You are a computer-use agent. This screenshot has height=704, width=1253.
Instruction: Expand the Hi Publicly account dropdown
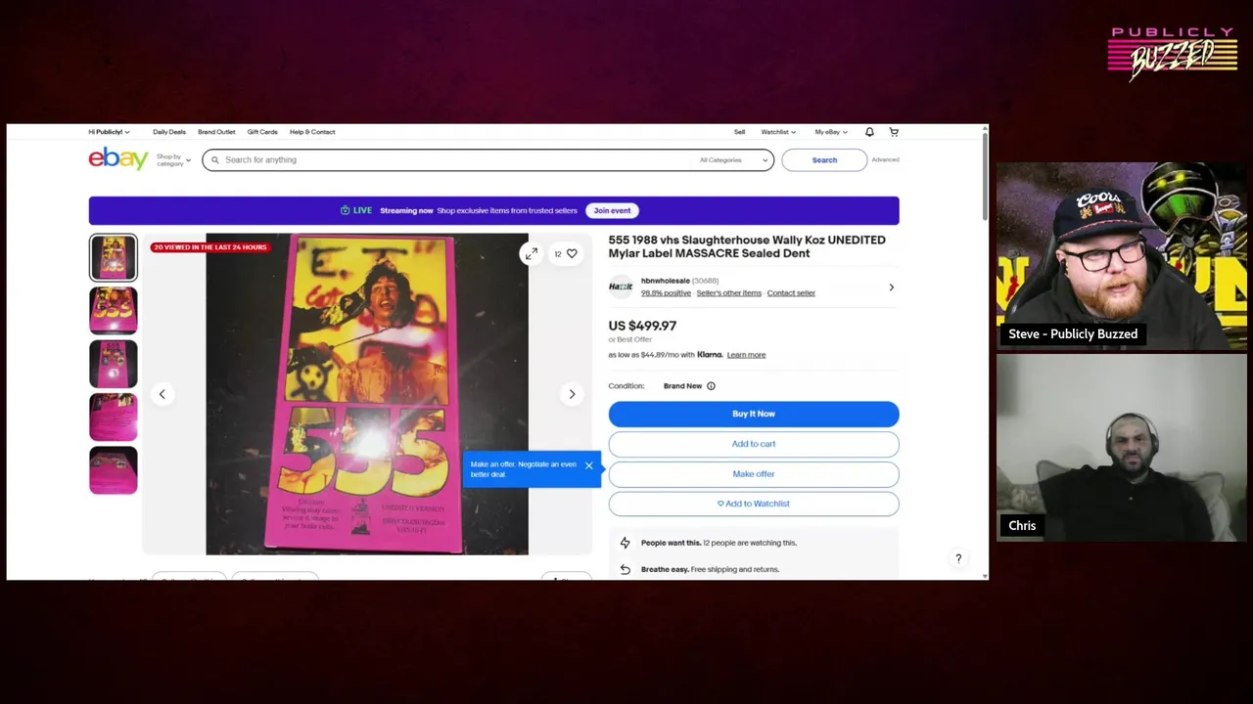pos(109,132)
